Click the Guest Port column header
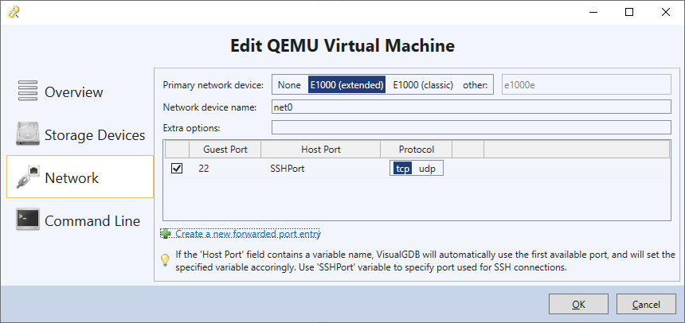The width and height of the screenshot is (685, 323). coord(225,150)
